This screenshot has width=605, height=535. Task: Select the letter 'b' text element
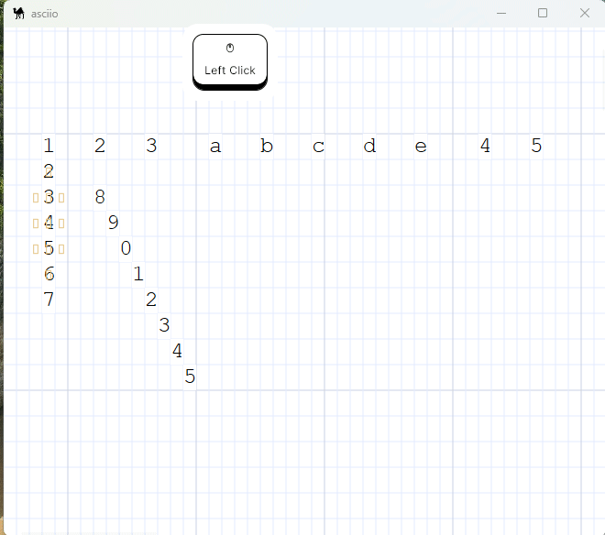pos(267,147)
